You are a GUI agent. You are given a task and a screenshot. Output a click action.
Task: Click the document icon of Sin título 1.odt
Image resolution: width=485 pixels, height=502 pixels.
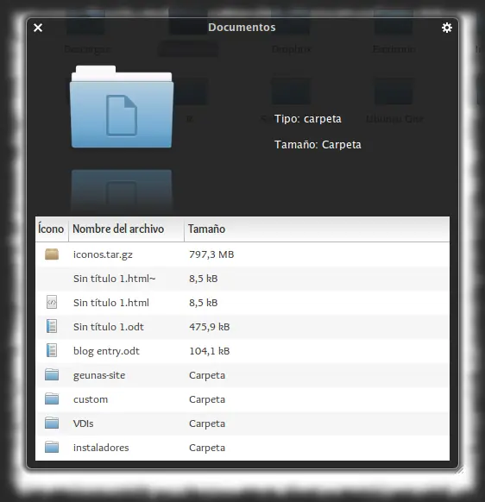[52, 326]
